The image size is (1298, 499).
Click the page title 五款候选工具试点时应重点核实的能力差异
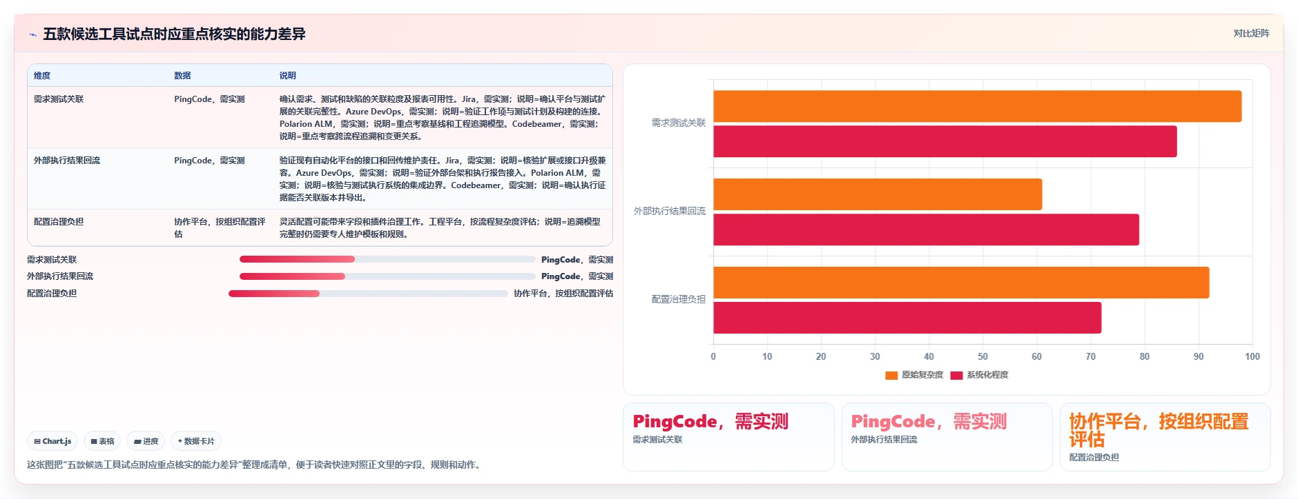[174, 34]
